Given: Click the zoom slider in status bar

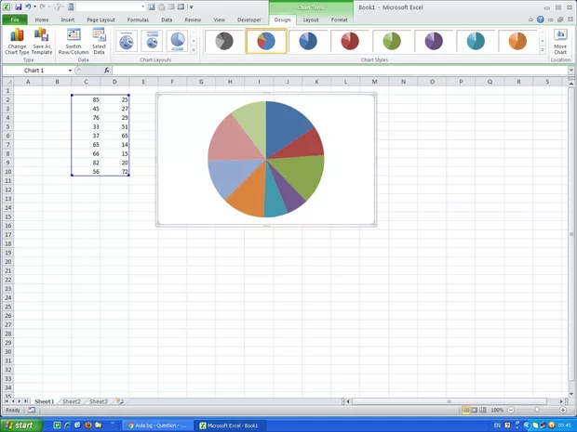Looking at the screenshot, I should point(537,410).
